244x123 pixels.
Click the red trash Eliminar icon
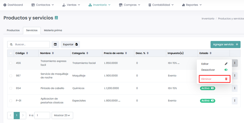click(x=226, y=79)
